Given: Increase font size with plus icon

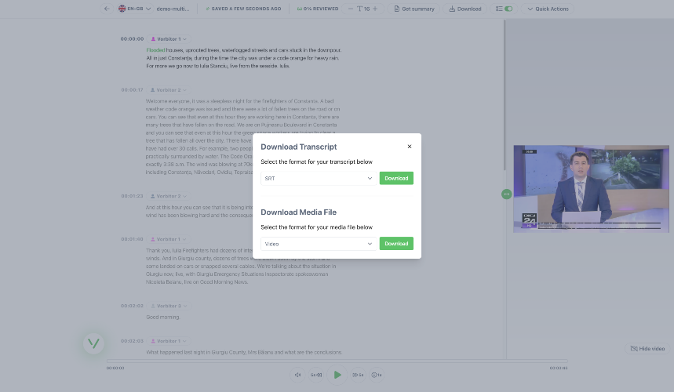Looking at the screenshot, I should 375,9.
